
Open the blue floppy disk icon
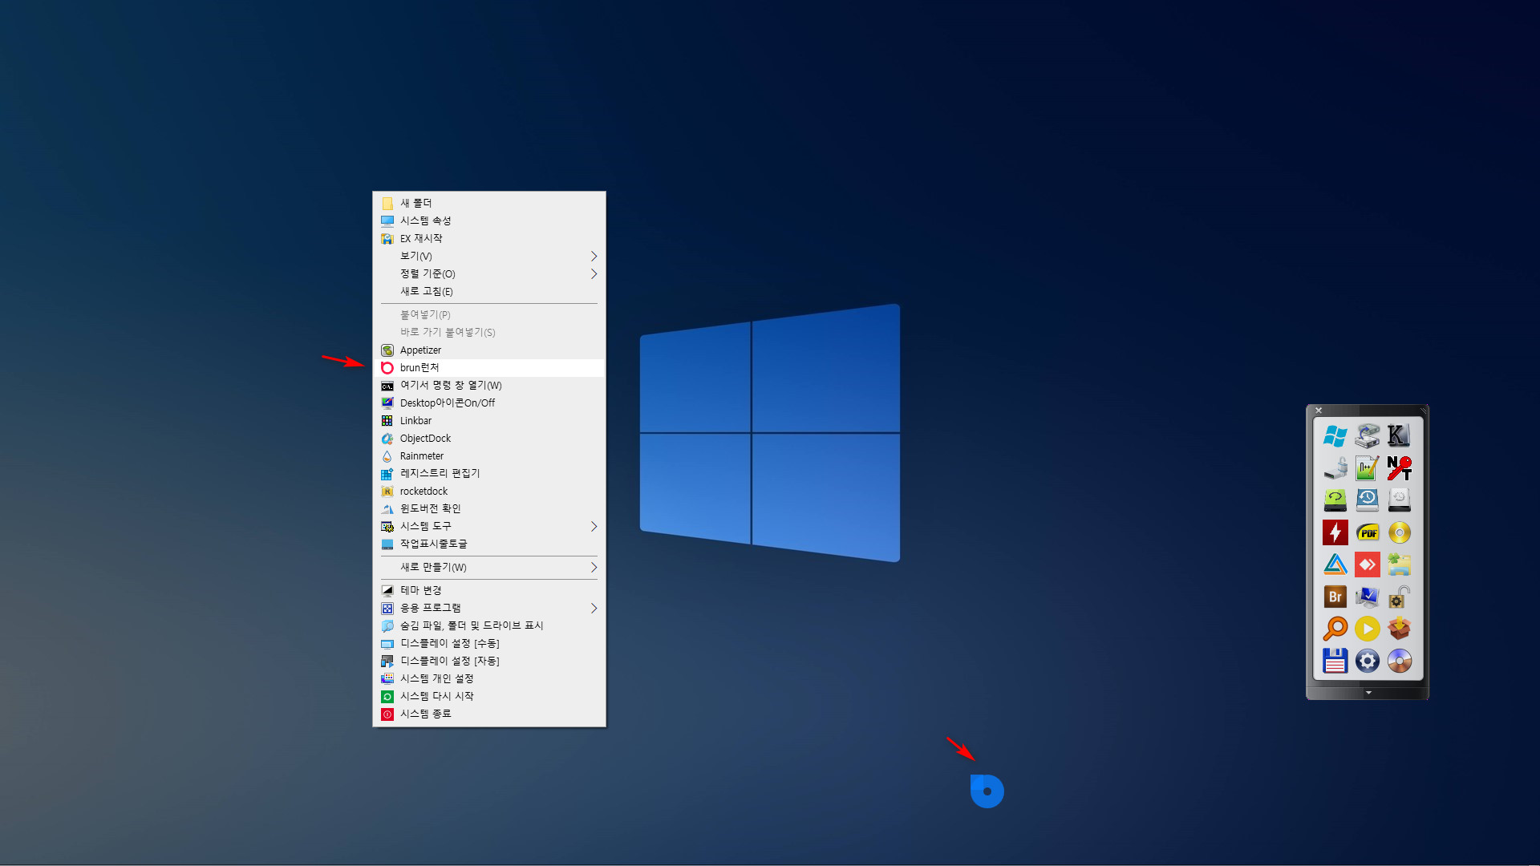1335,661
